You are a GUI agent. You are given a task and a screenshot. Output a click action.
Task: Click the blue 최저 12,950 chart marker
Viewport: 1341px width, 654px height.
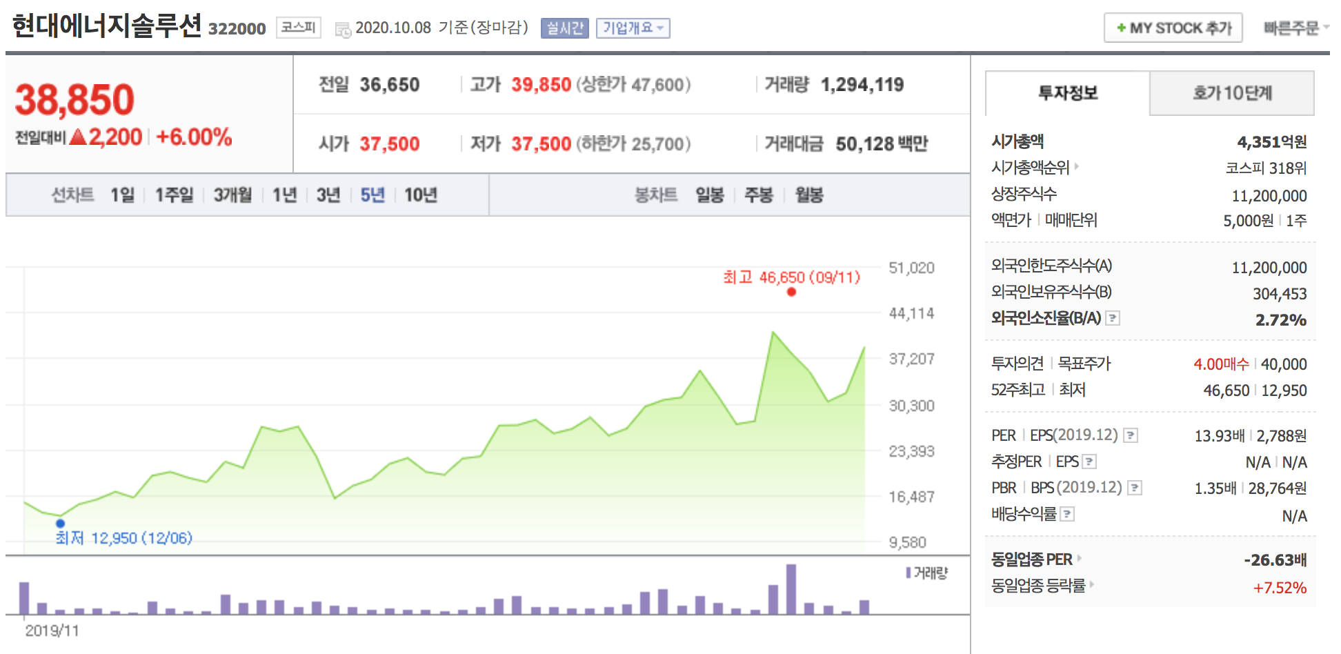[x=60, y=524]
